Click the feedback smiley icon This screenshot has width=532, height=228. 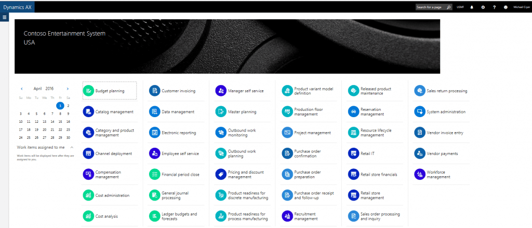tap(506, 7)
